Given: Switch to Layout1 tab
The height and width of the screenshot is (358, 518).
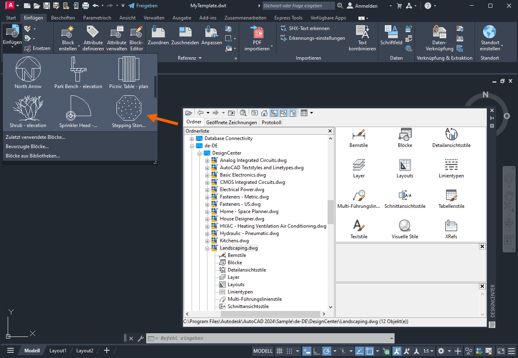Looking at the screenshot, I should coord(58,351).
